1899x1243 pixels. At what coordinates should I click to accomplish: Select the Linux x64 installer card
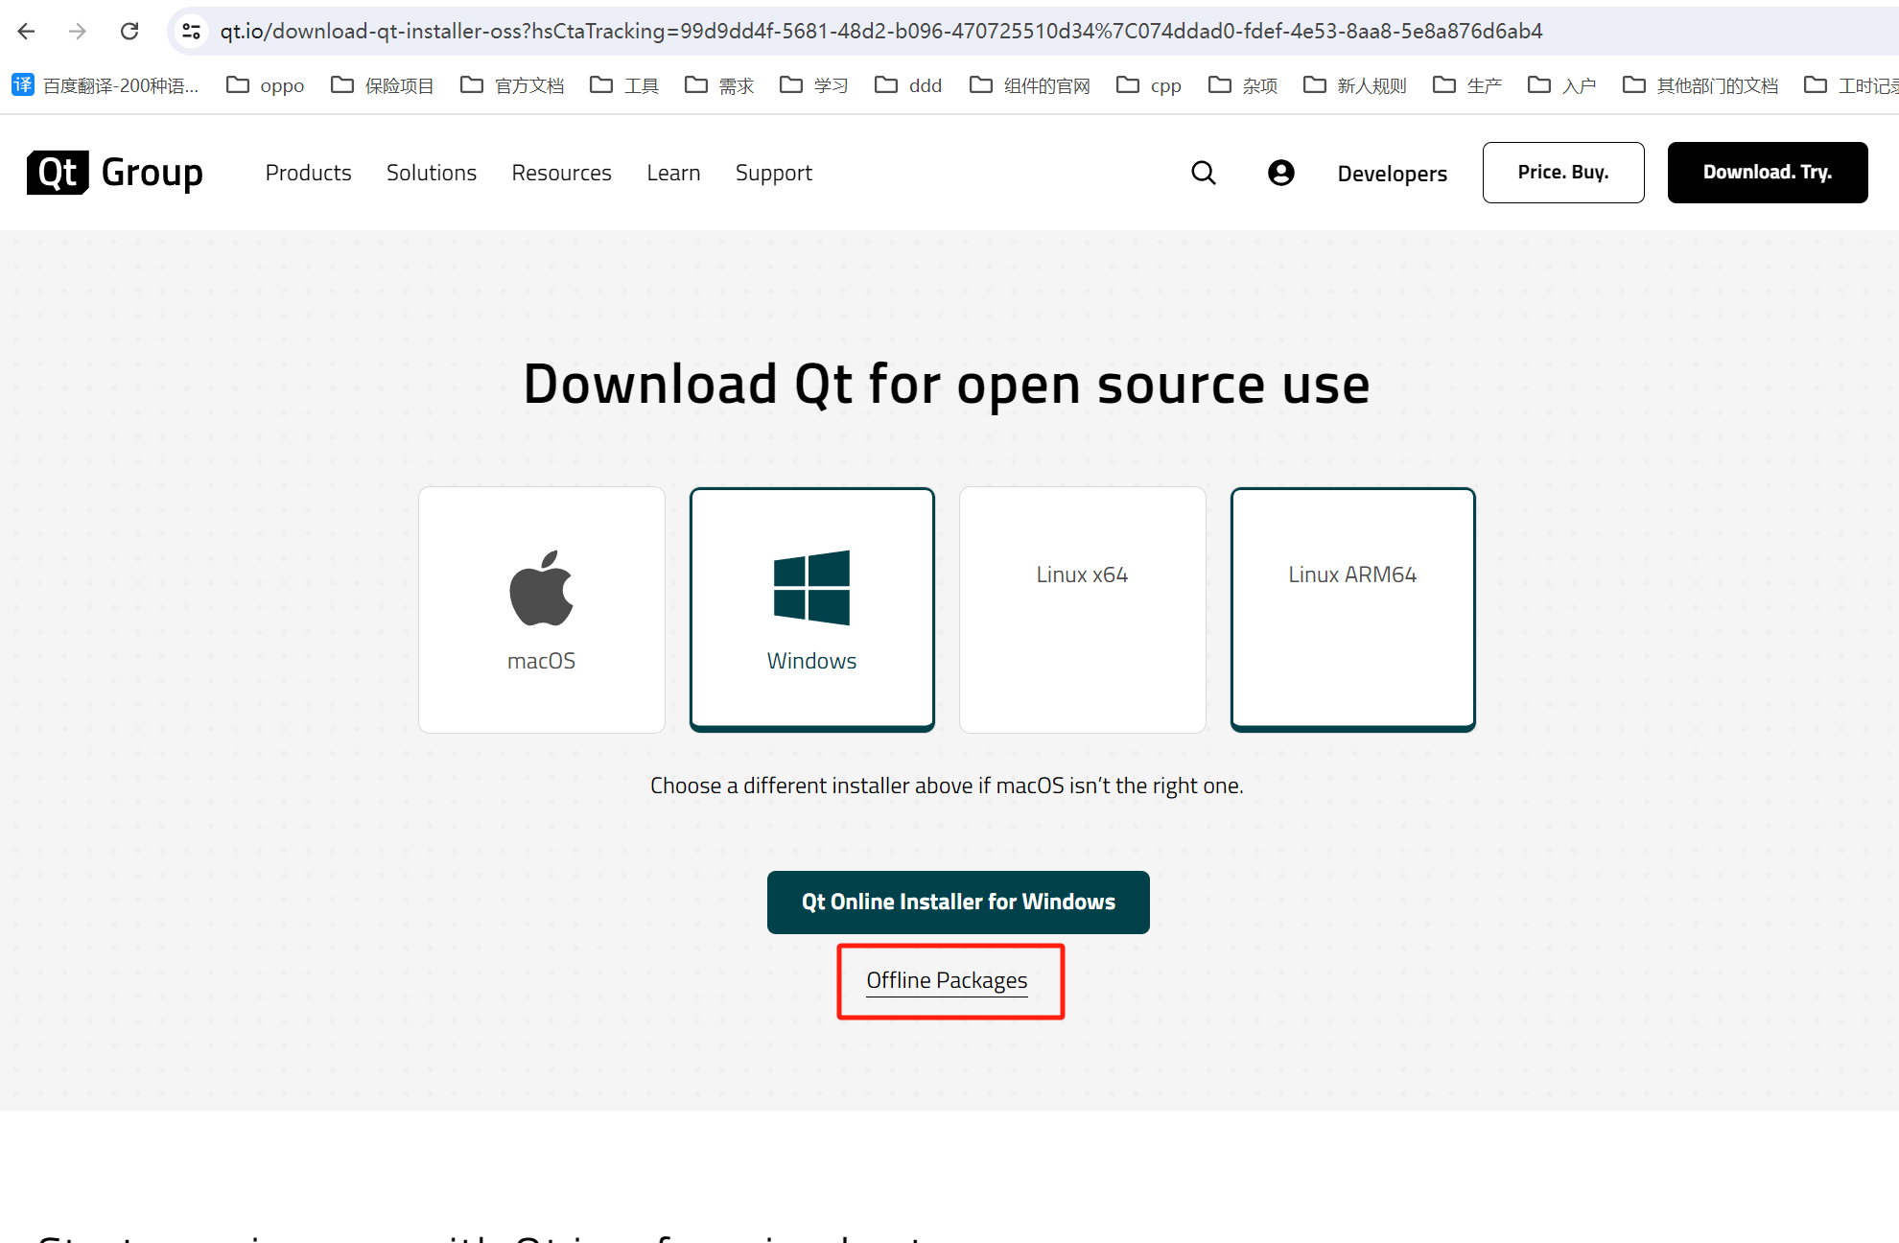[x=1083, y=610]
